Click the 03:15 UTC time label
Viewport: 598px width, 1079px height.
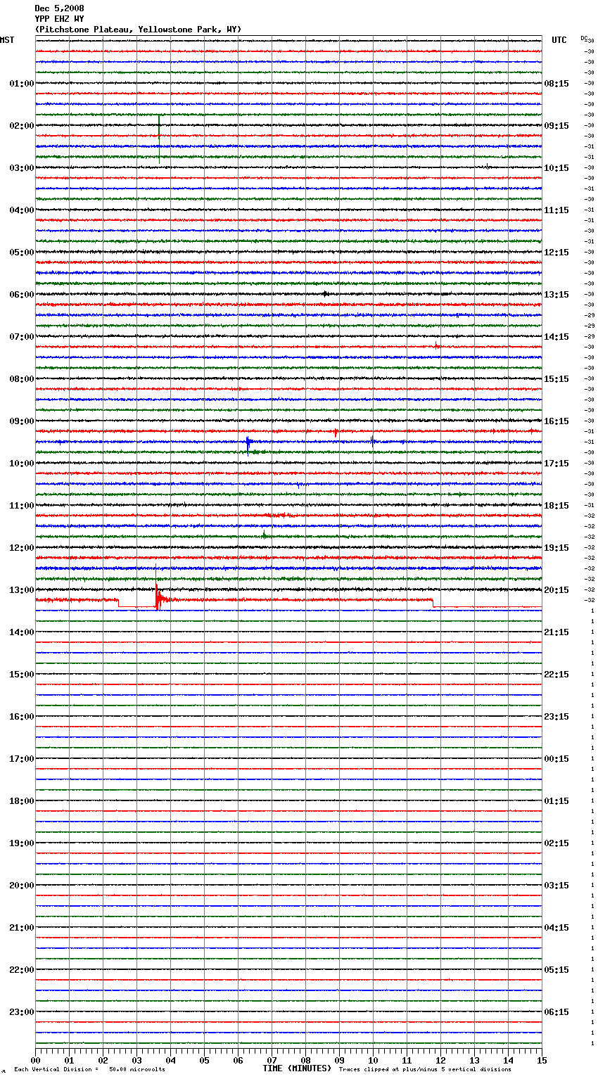click(x=556, y=886)
